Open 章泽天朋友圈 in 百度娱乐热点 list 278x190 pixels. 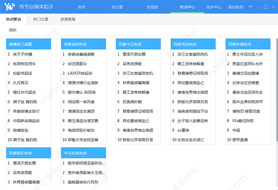click(x=24, y=163)
